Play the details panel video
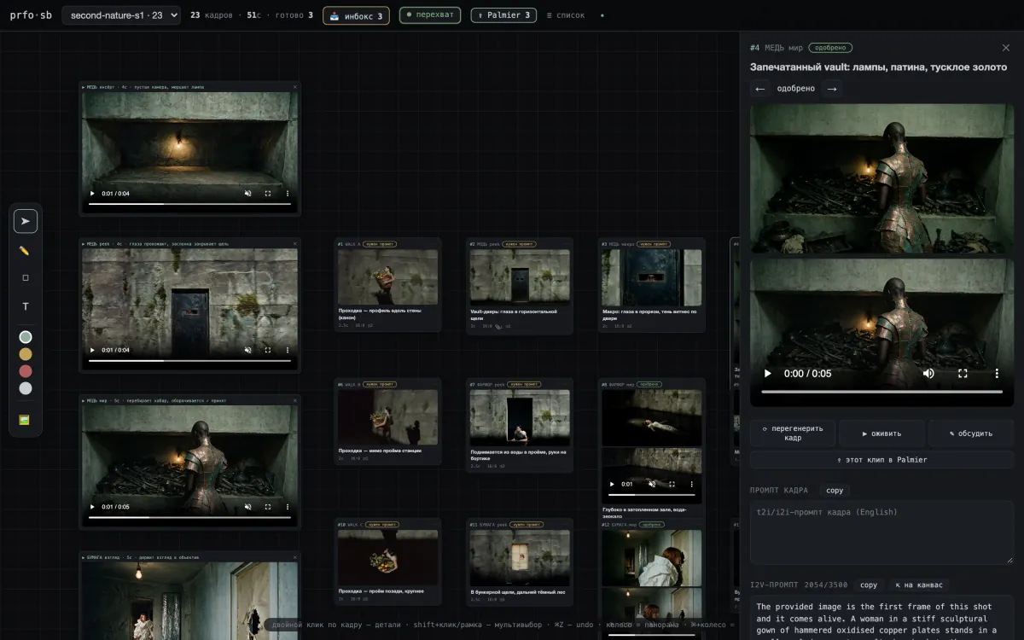The width and height of the screenshot is (1024, 640). [x=767, y=373]
